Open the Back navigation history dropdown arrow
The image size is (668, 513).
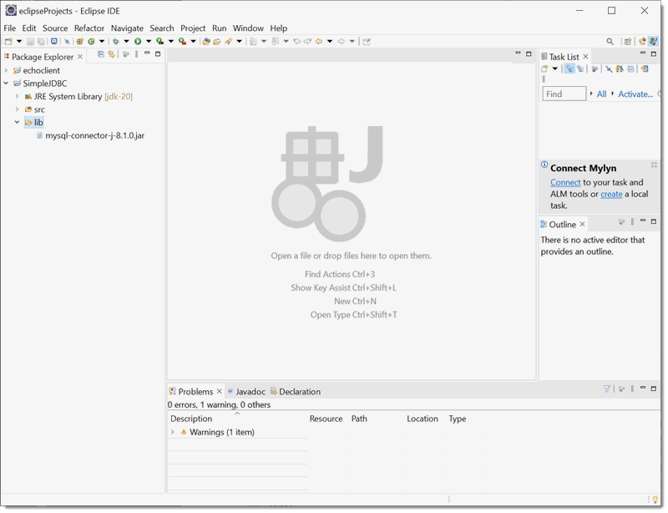(330, 42)
